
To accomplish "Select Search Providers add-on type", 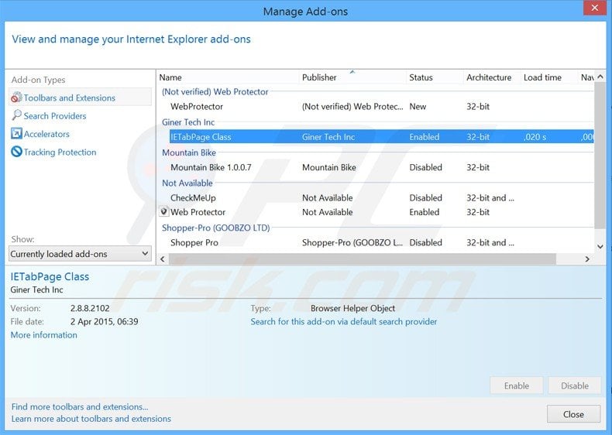I will click(55, 116).
